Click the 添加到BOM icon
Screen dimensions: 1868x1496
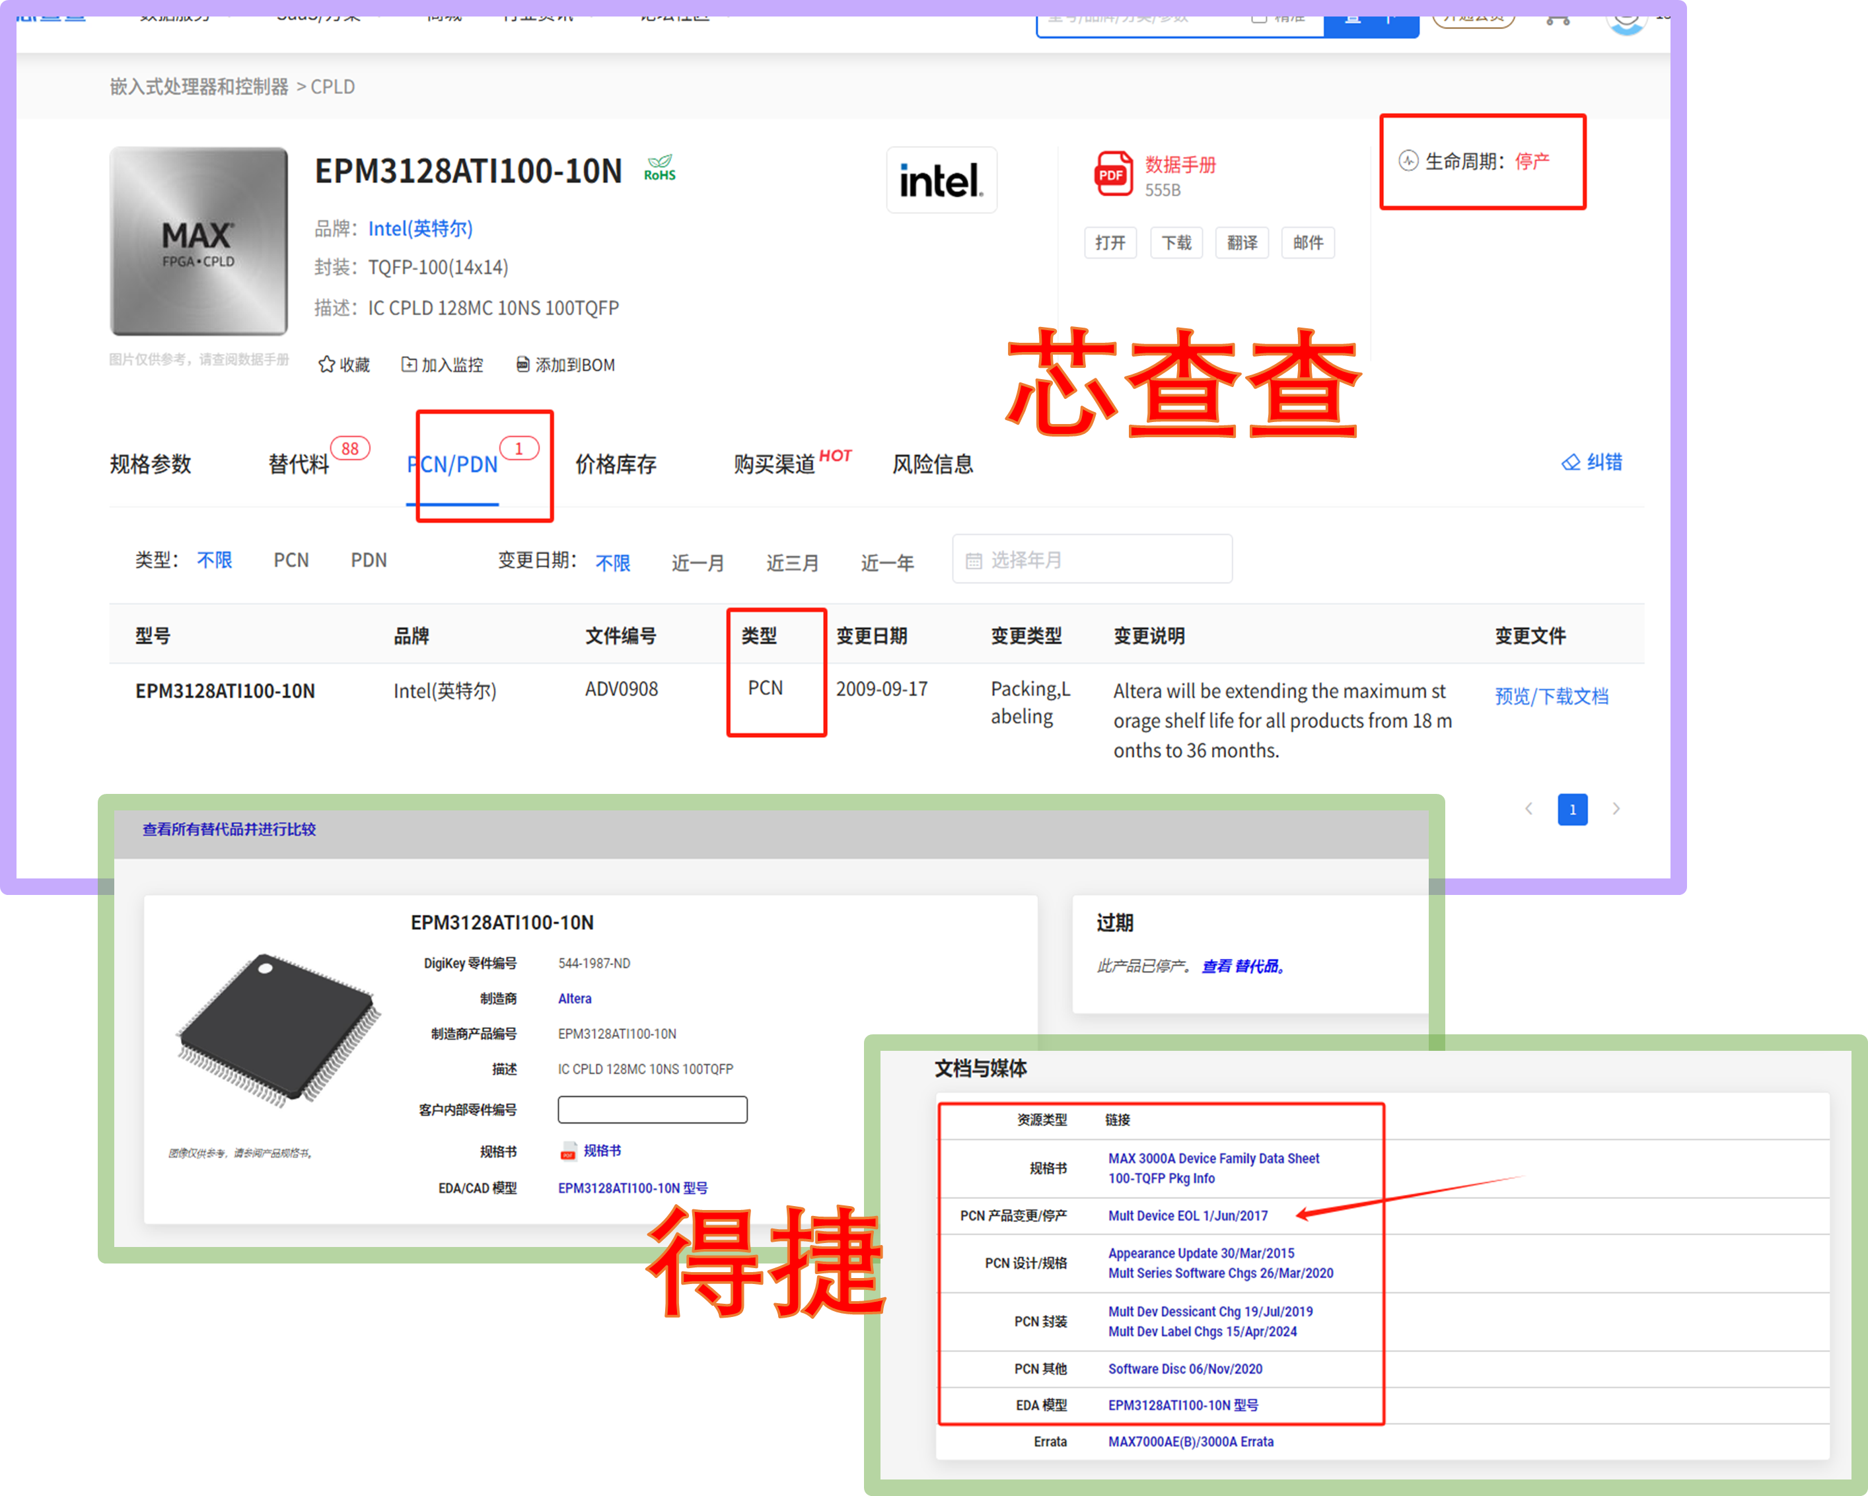(x=522, y=365)
